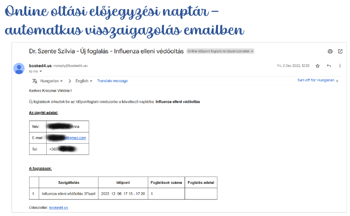Viewport: 350px width, 216px height.
Task: Click the sender name booked4.us
Action: coord(40,66)
